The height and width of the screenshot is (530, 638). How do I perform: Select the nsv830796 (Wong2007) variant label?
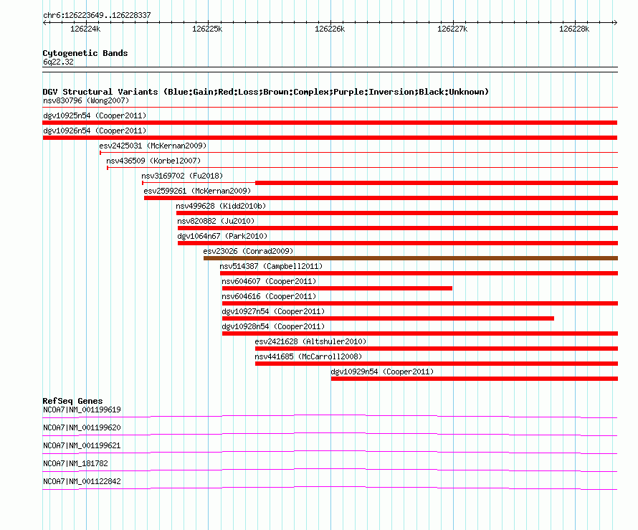(86, 100)
